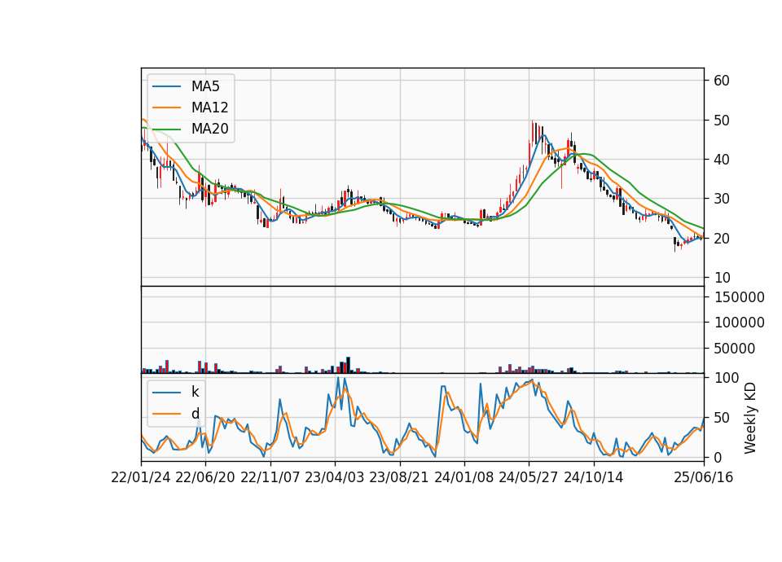The width and height of the screenshot is (782, 562).
Task: Click the KD axis value 100
Action: [x=726, y=378]
